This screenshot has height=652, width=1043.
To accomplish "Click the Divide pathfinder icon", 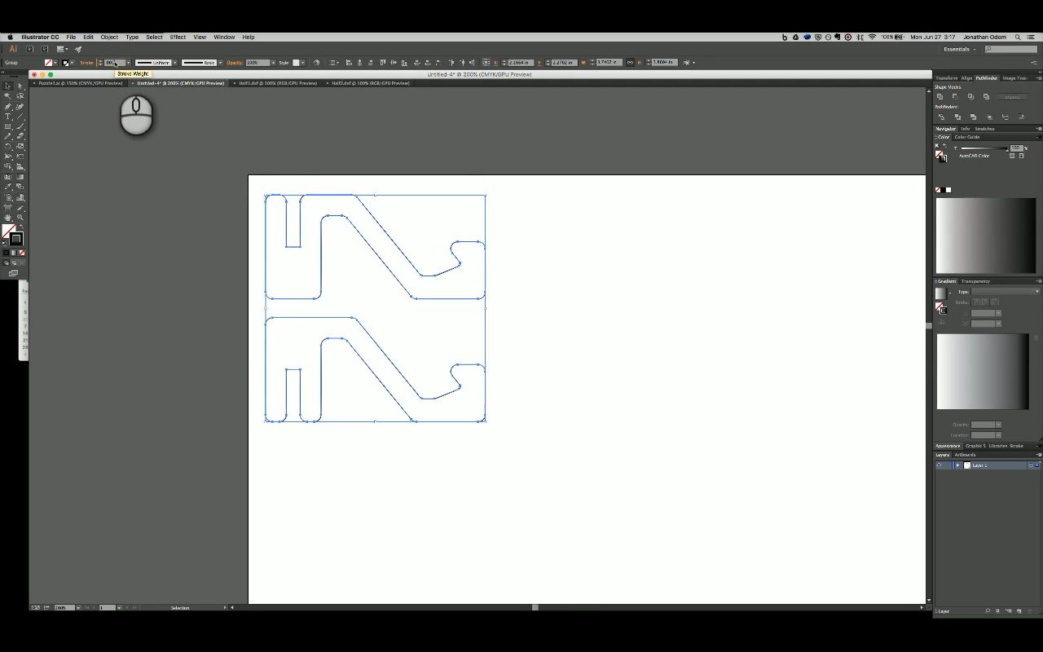I will 941,117.
